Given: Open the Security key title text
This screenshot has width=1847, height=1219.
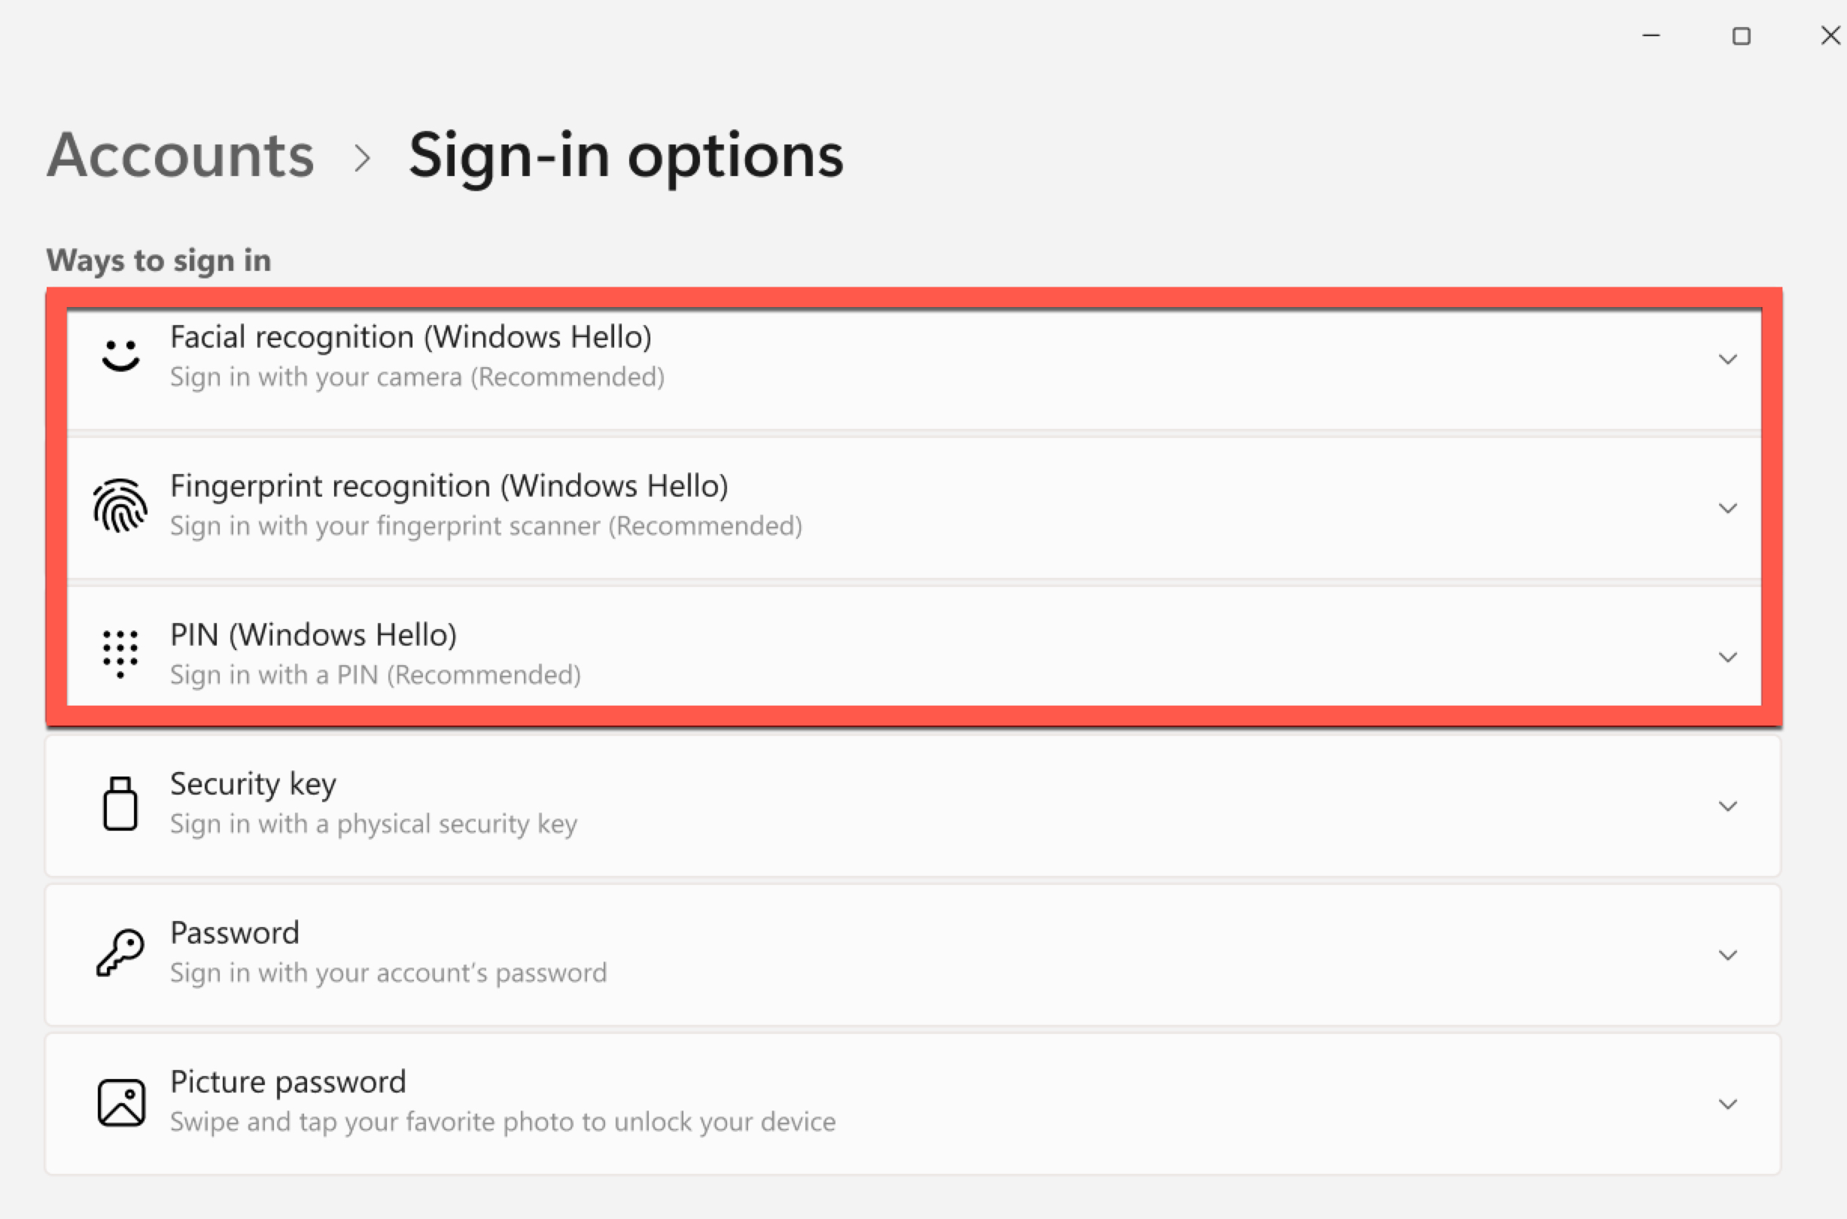Looking at the screenshot, I should point(254,784).
